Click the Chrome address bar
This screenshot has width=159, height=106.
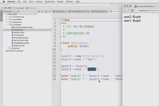point(147,11)
